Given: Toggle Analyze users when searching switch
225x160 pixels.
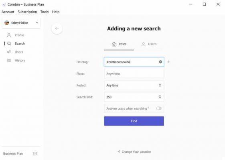Looking at the screenshot, I should coord(159,108).
